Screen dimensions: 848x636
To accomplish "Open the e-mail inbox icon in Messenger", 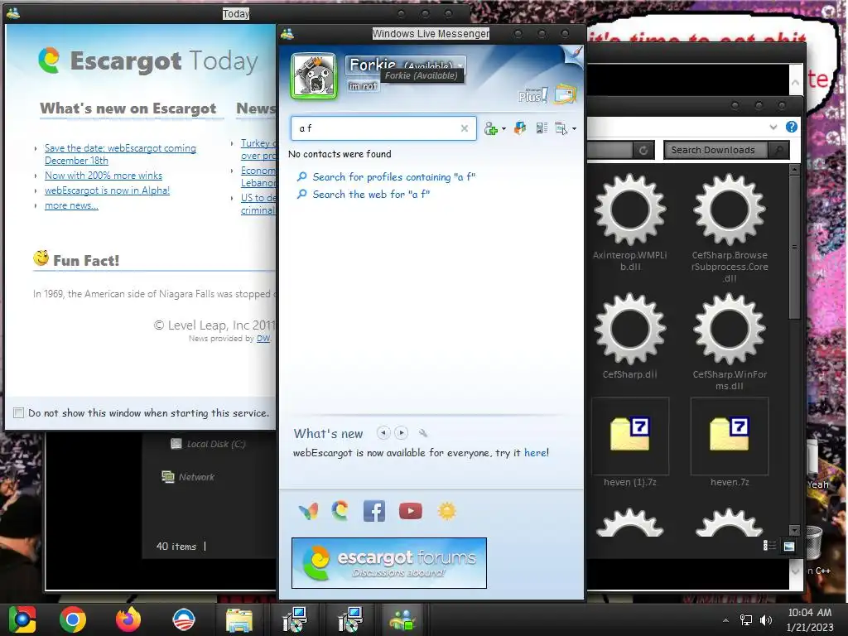I will pyautogui.click(x=565, y=94).
